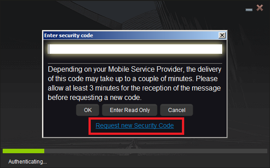Click the unfilled gray progress bar area
The width and height of the screenshot is (270, 168).
click(156, 151)
